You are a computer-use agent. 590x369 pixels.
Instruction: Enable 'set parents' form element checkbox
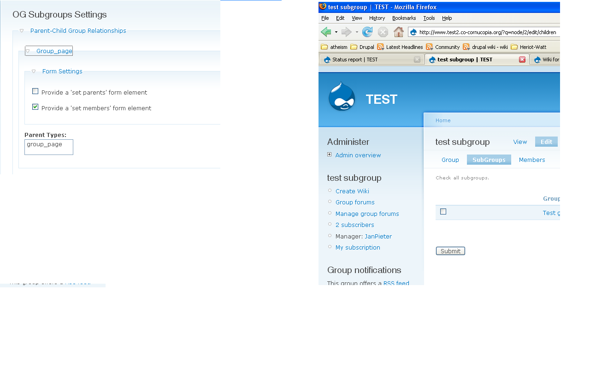click(x=35, y=91)
